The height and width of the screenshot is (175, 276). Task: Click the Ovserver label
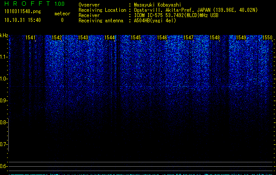point(89,5)
